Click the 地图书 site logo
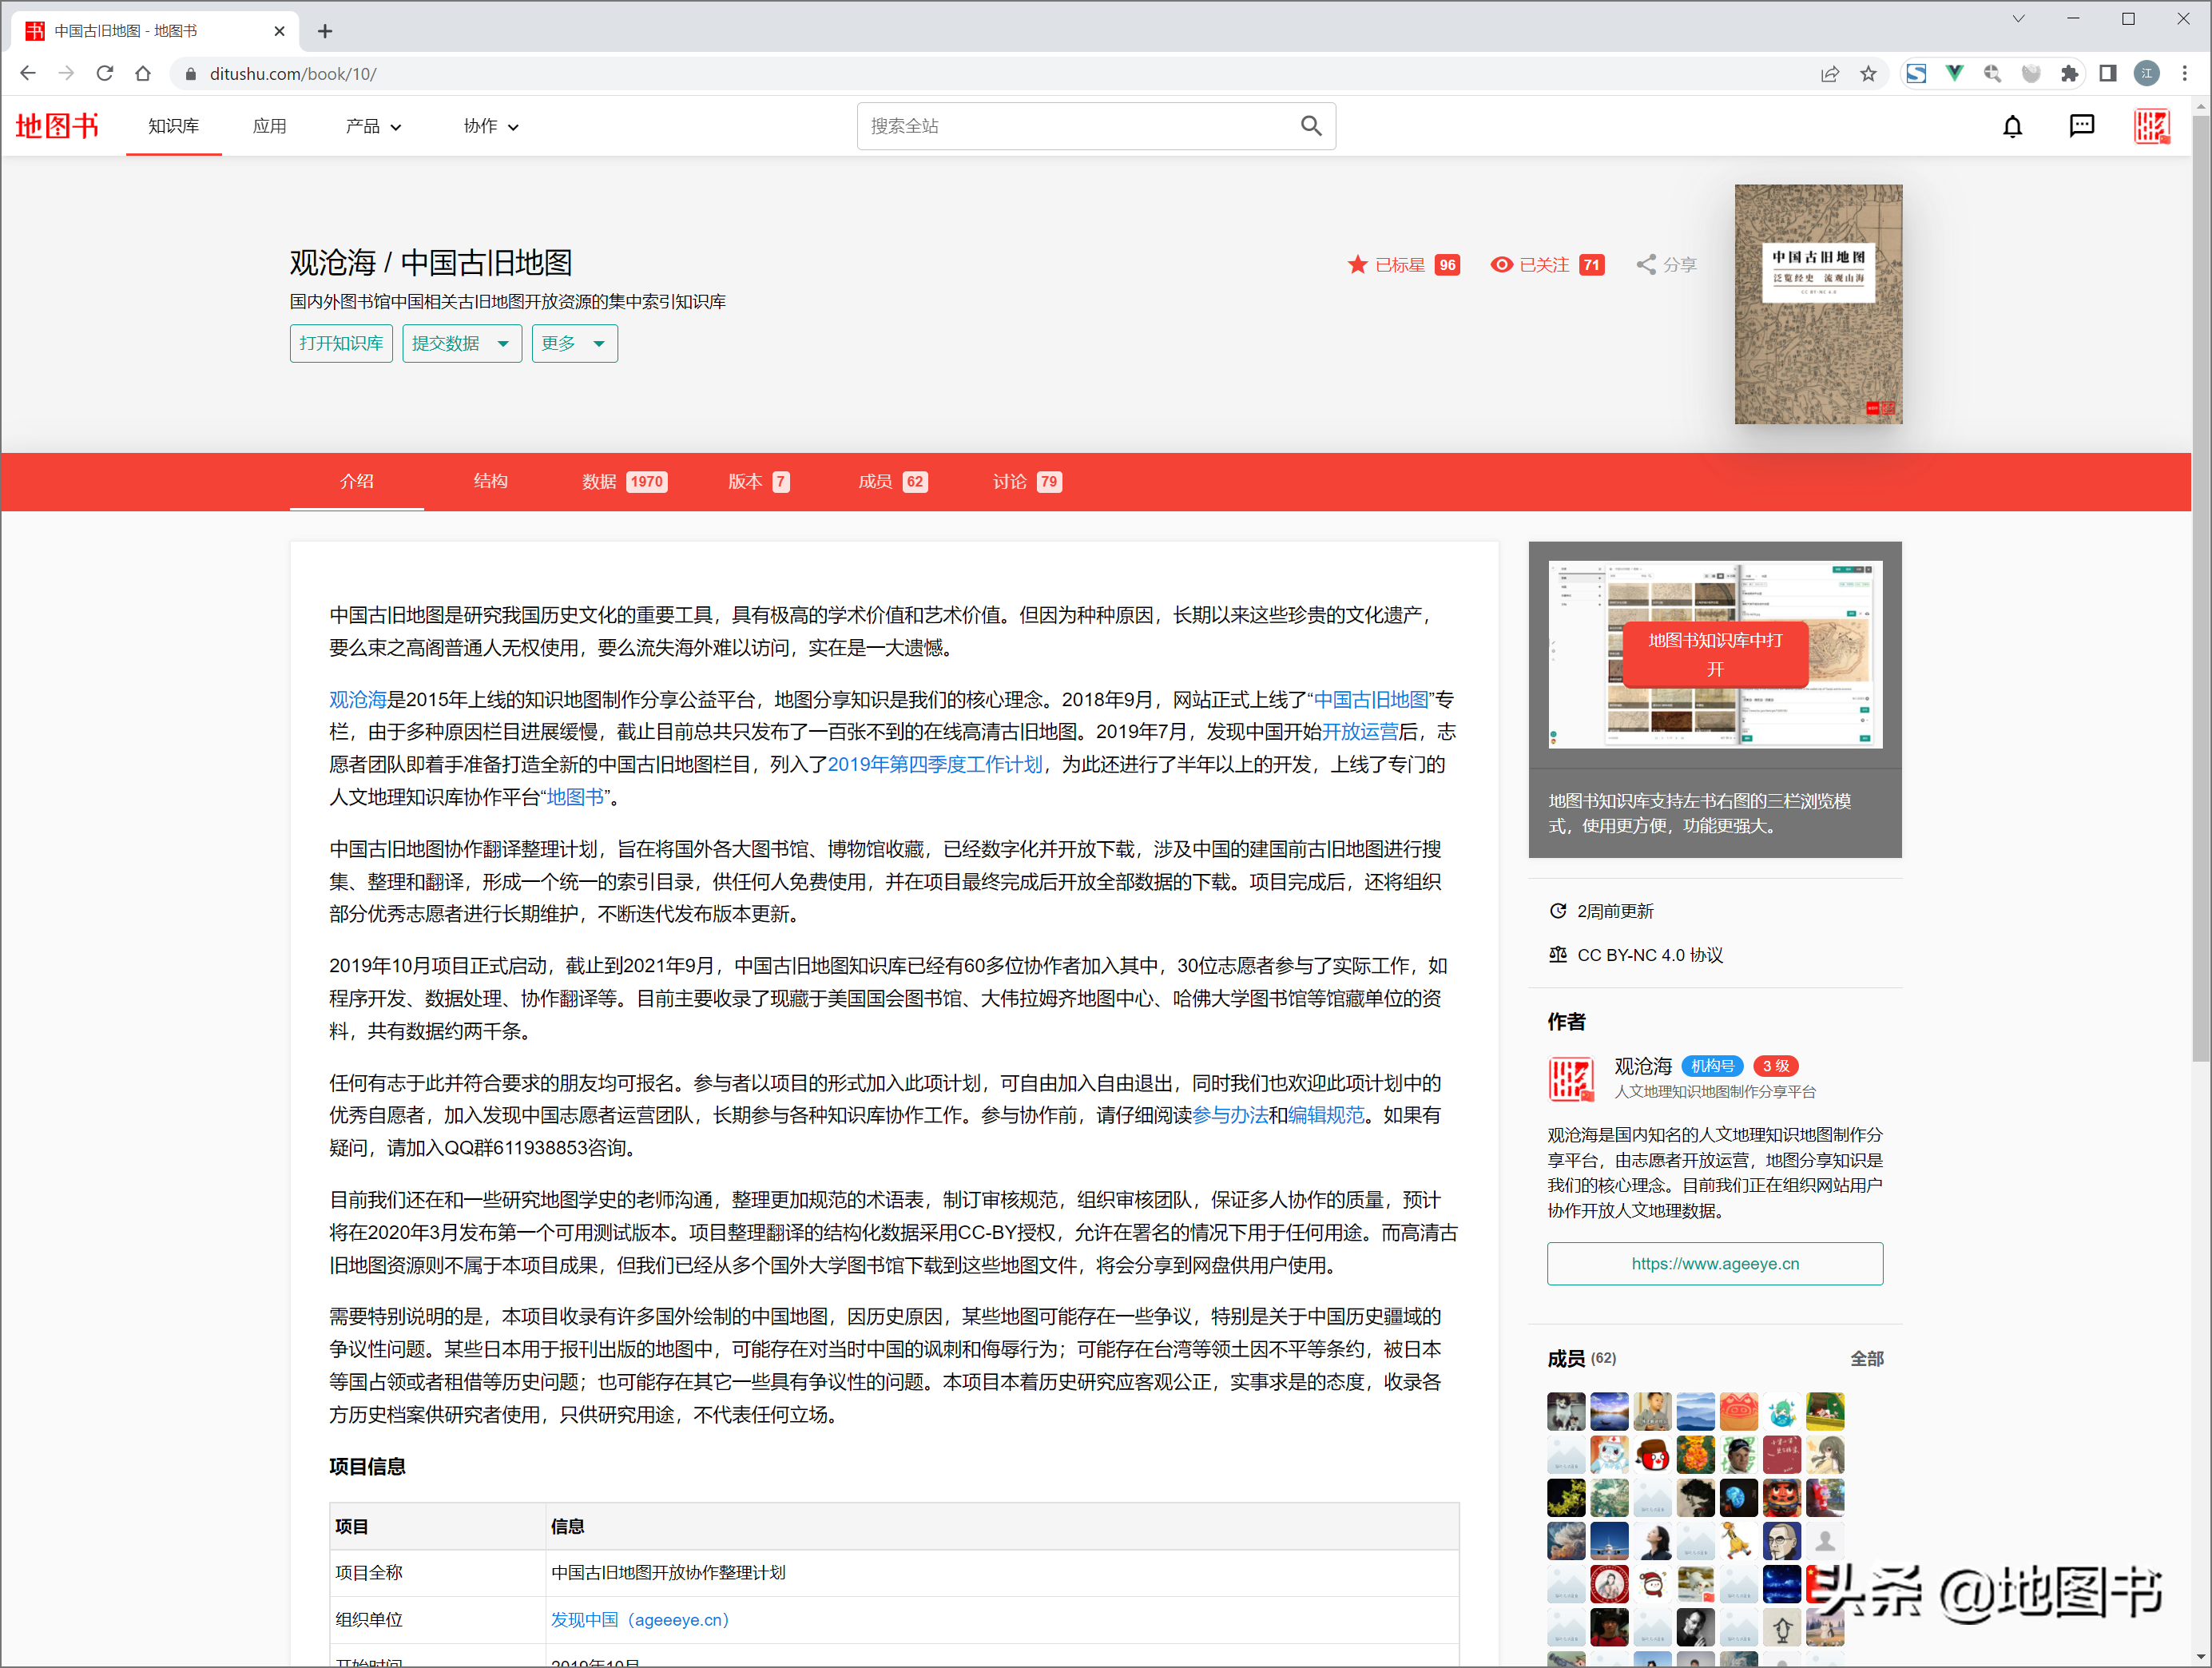 (x=57, y=126)
